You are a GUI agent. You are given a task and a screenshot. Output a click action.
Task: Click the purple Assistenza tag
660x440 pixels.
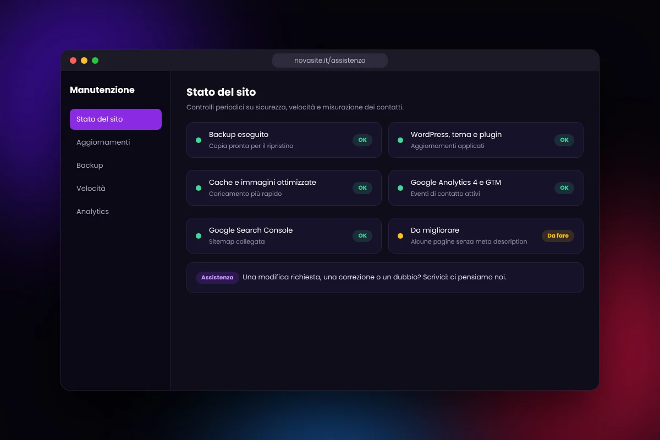coord(217,278)
